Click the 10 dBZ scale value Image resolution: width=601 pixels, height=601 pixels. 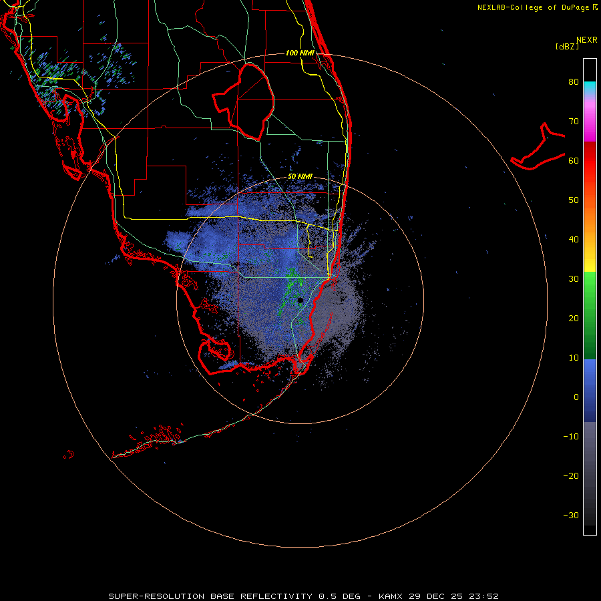pos(574,358)
